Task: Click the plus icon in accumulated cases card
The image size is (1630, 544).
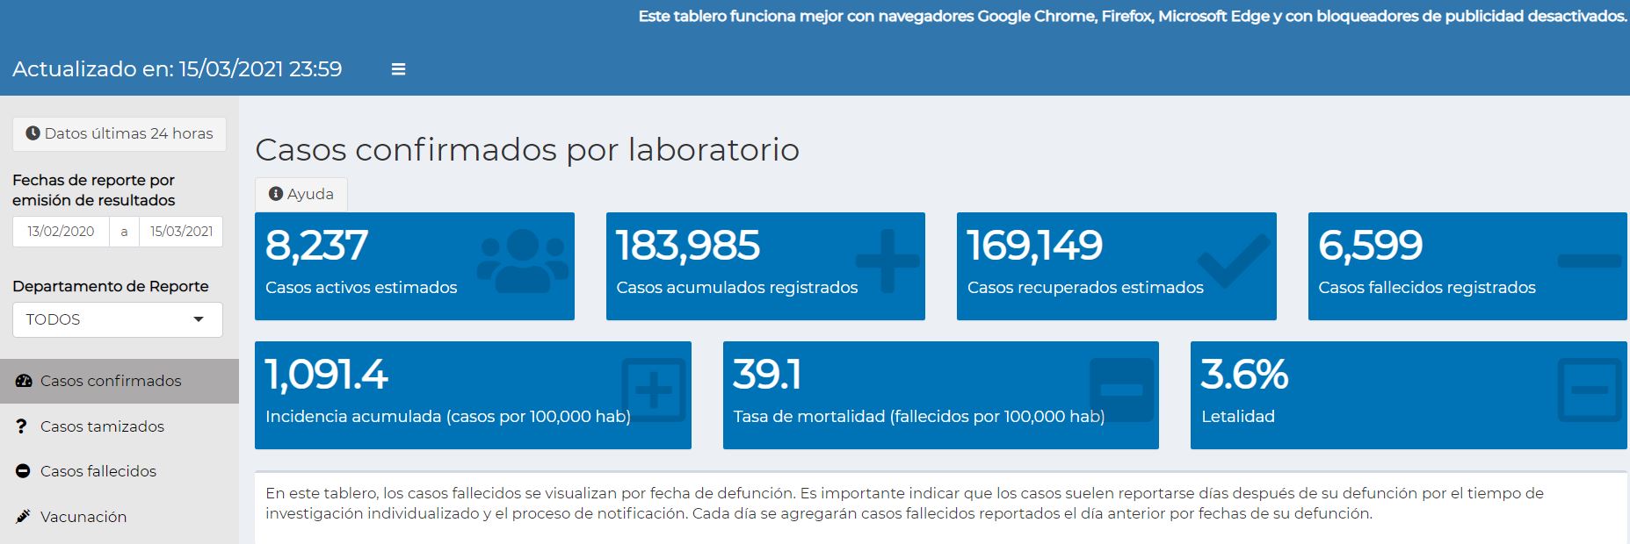Action: 887,261
